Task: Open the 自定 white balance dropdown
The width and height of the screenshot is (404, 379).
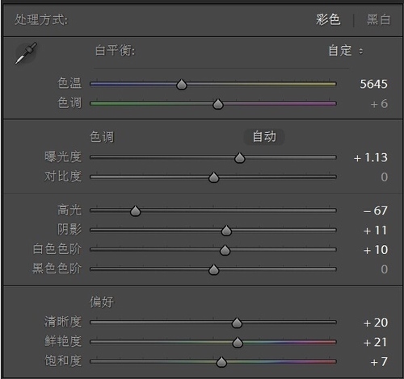Action: pyautogui.click(x=346, y=51)
